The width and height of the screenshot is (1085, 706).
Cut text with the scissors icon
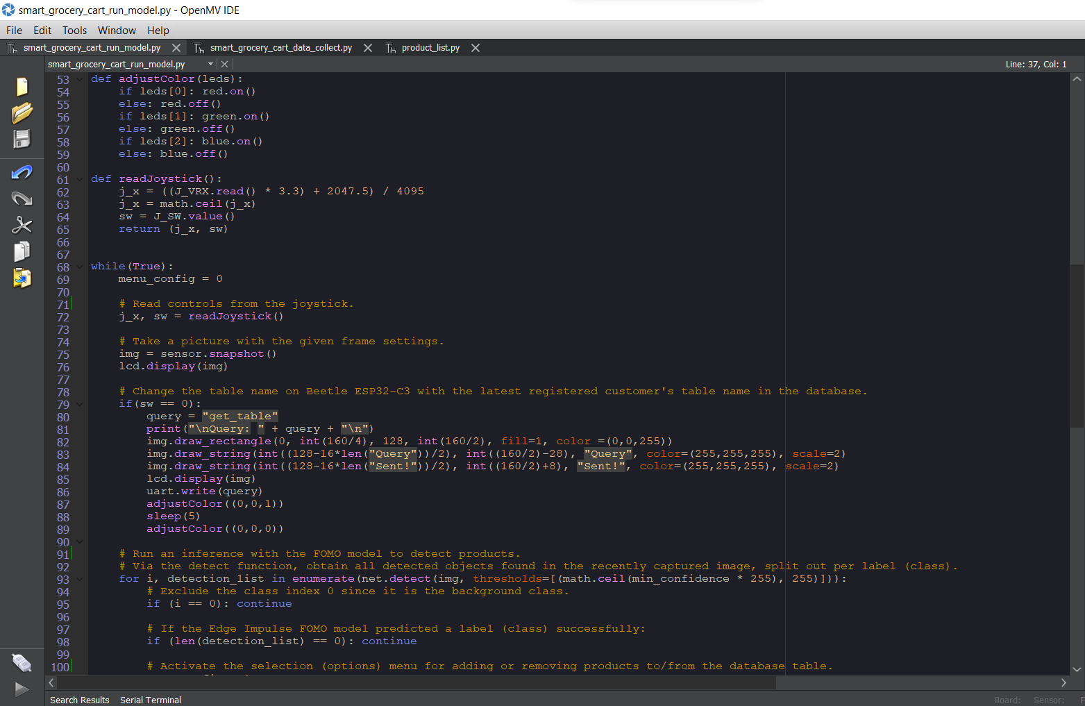click(x=22, y=224)
